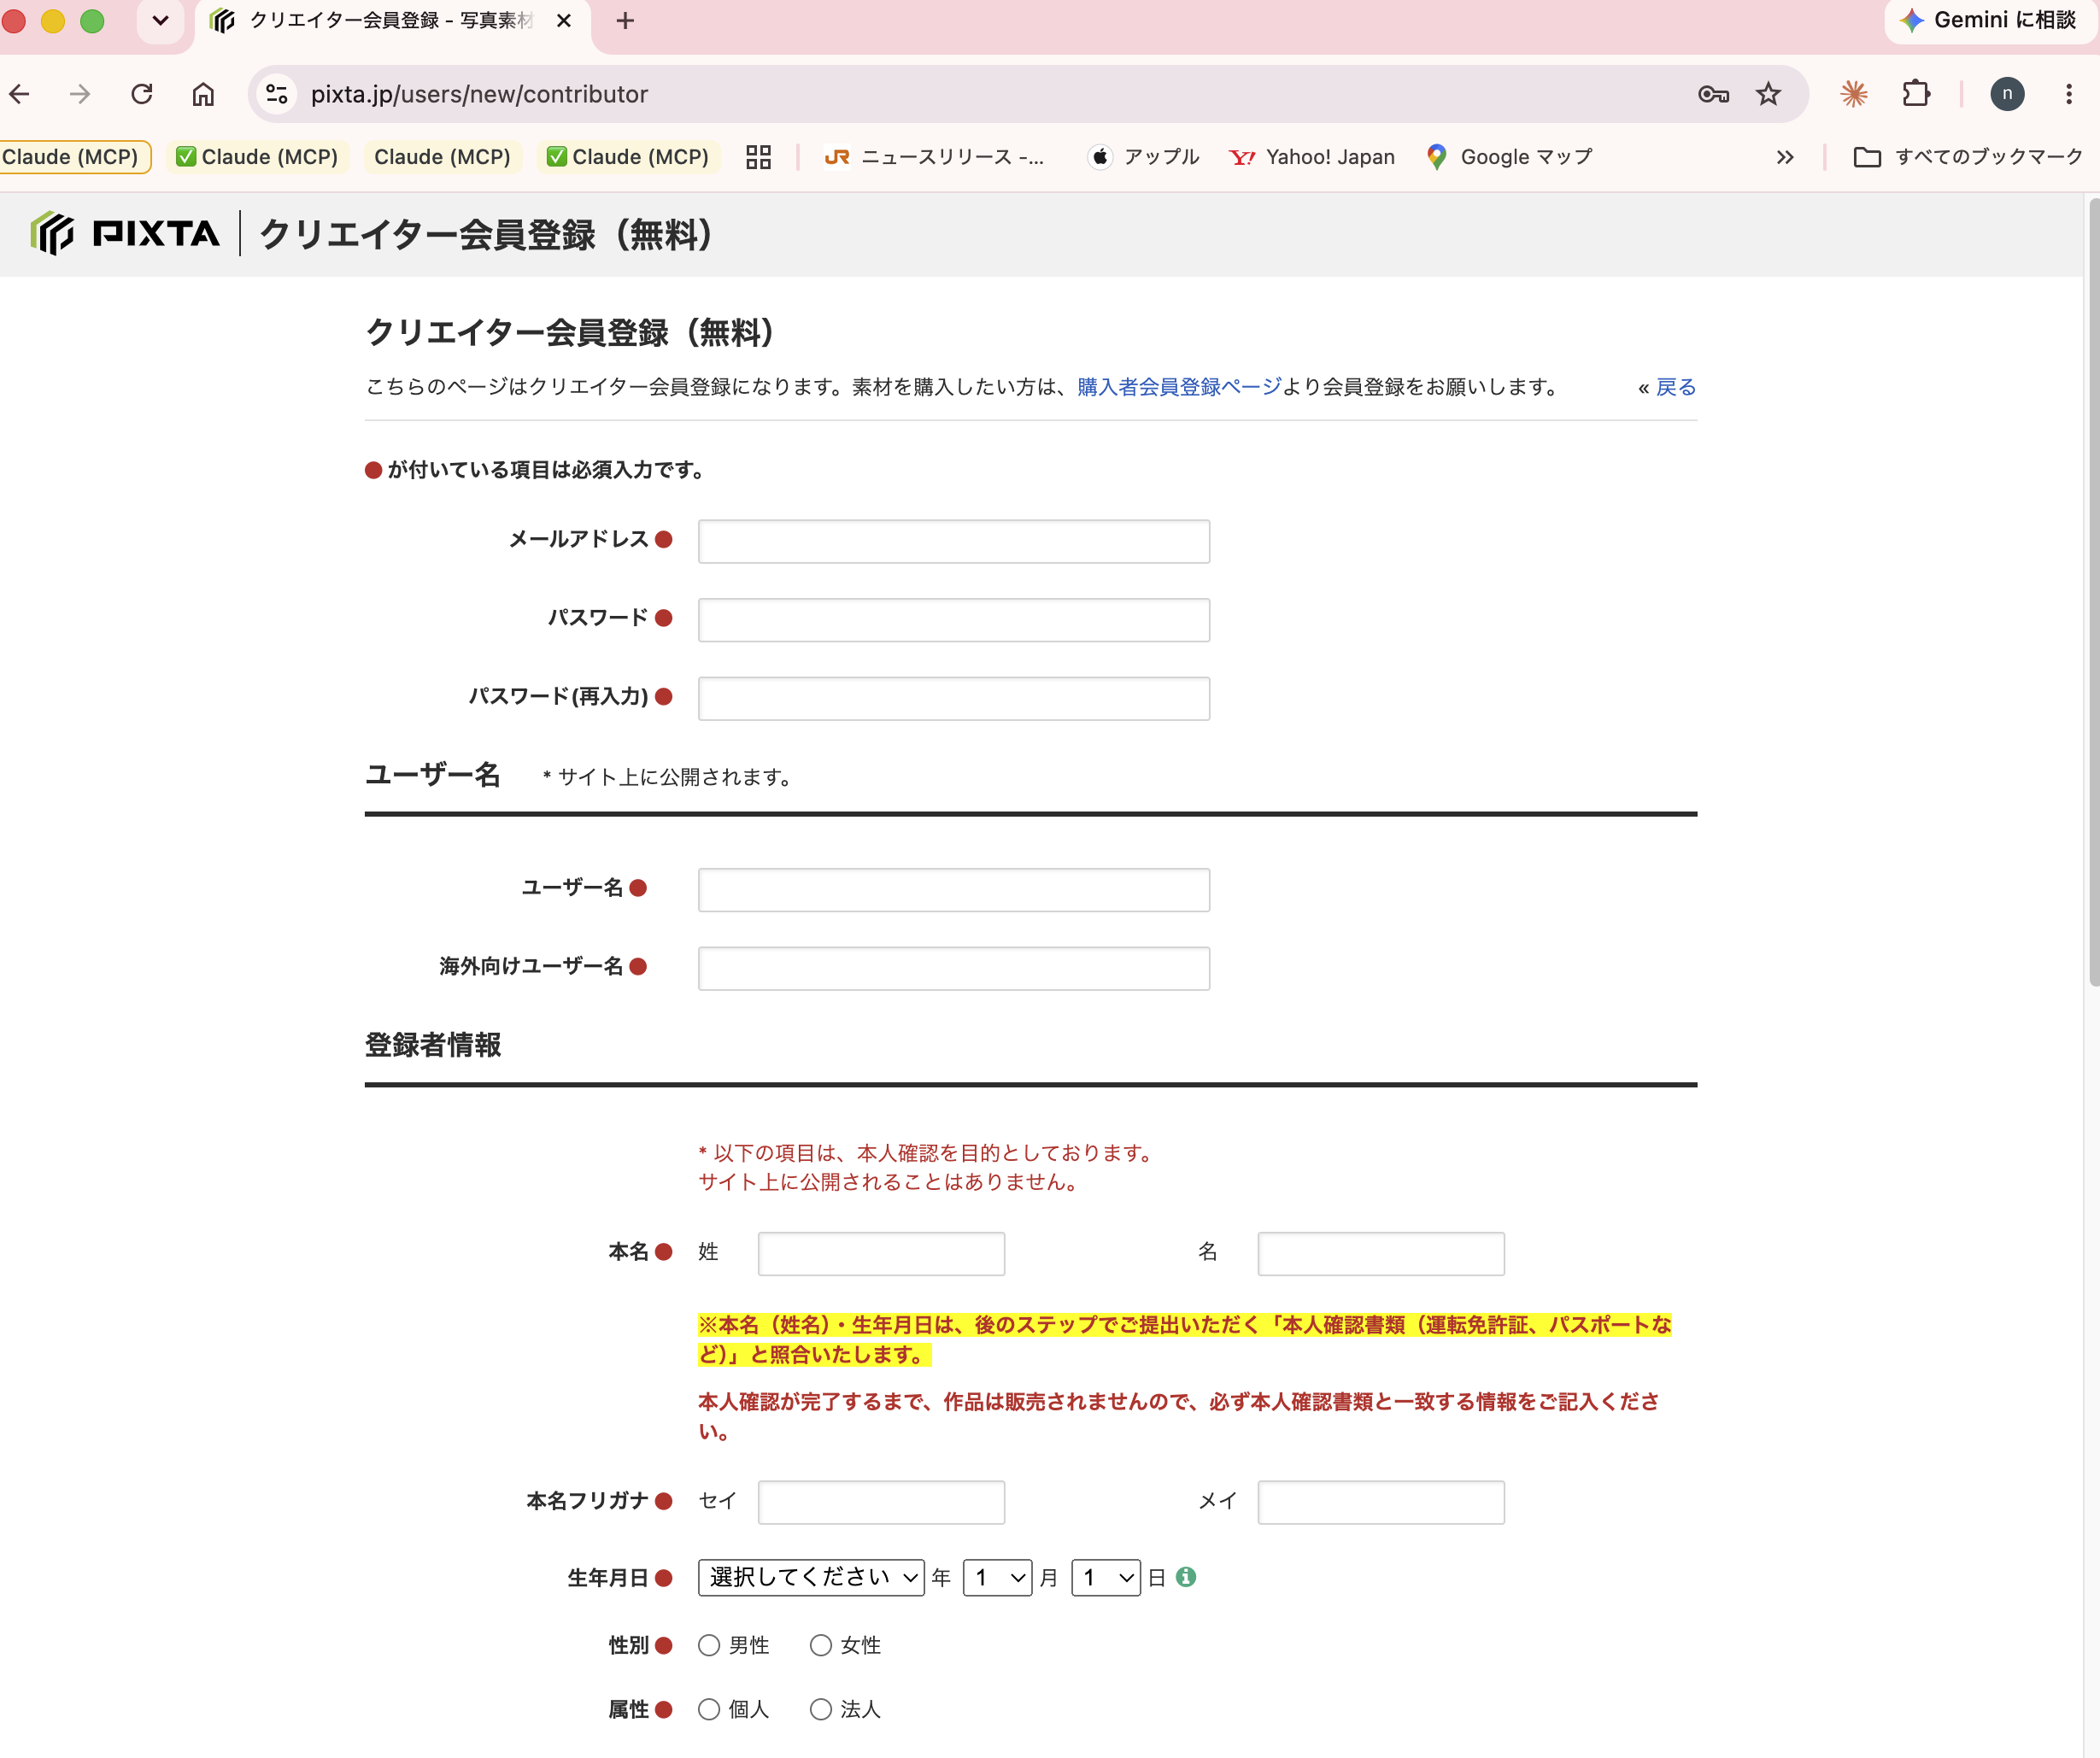The image size is (2100, 1758).
Task: Open the birth day dropdown
Action: click(1105, 1577)
